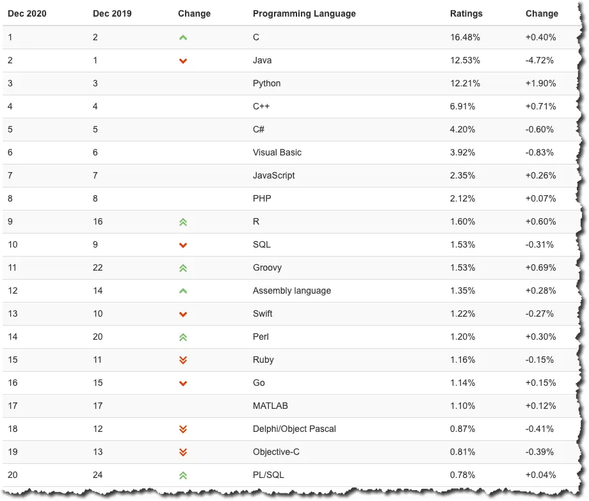Click the double green up arrow for Perl
The width and height of the screenshot is (589, 501).
[x=183, y=337]
